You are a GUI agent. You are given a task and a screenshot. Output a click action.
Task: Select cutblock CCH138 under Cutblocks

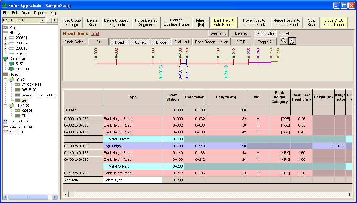[x=22, y=69]
